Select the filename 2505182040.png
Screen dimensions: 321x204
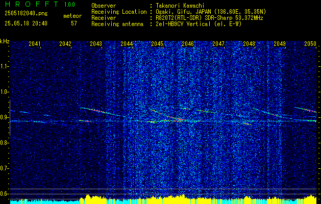[x=26, y=13]
